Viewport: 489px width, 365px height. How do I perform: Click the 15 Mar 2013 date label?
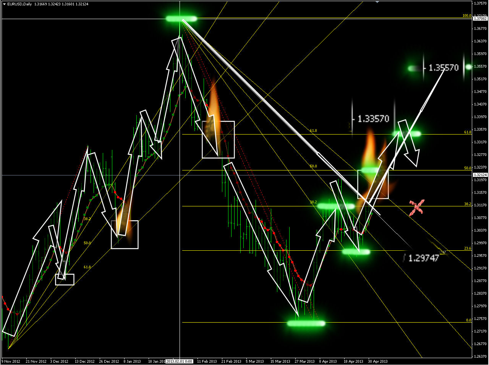(x=280, y=361)
